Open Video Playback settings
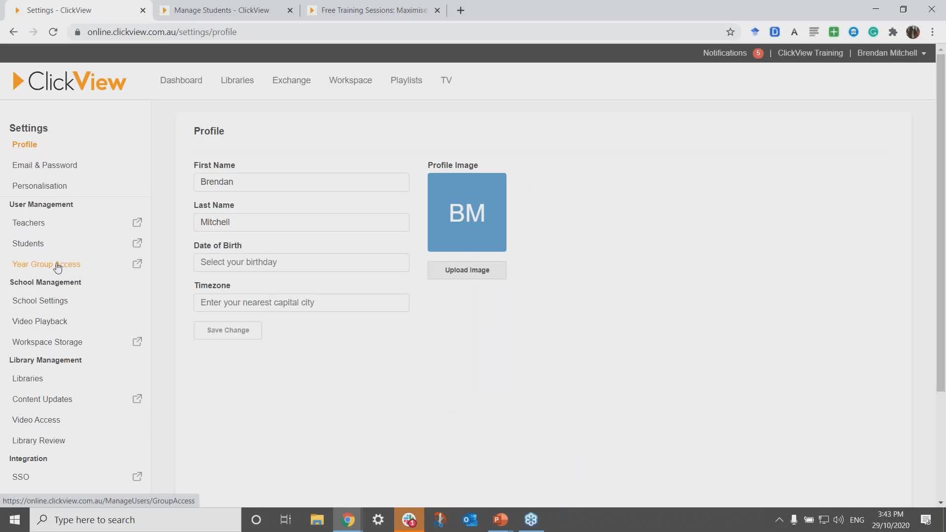Viewport: 946px width, 532px height. [x=39, y=322]
